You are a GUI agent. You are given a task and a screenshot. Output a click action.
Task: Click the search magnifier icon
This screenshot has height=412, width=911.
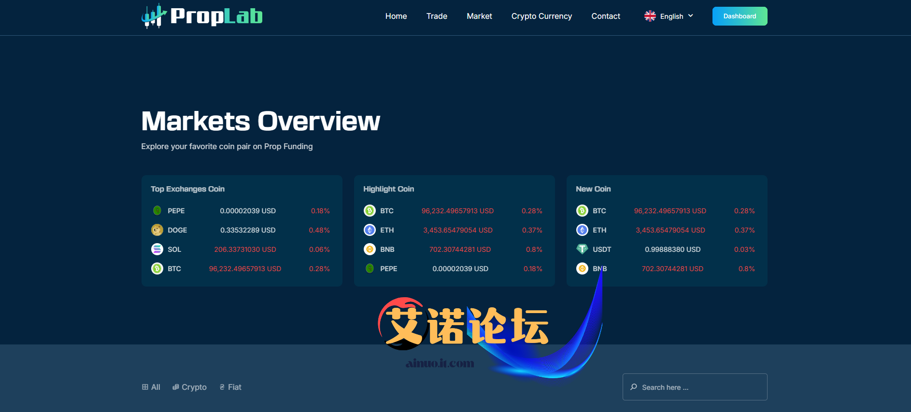(634, 387)
